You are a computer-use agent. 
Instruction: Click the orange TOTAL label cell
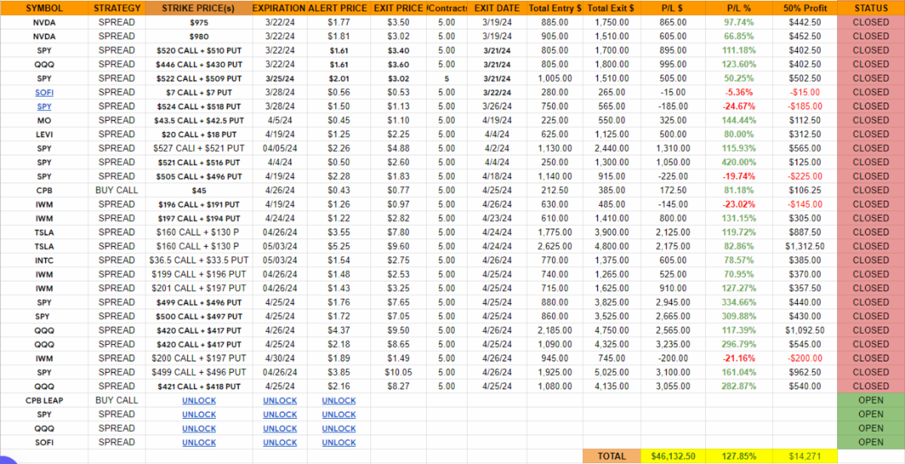coord(612,456)
